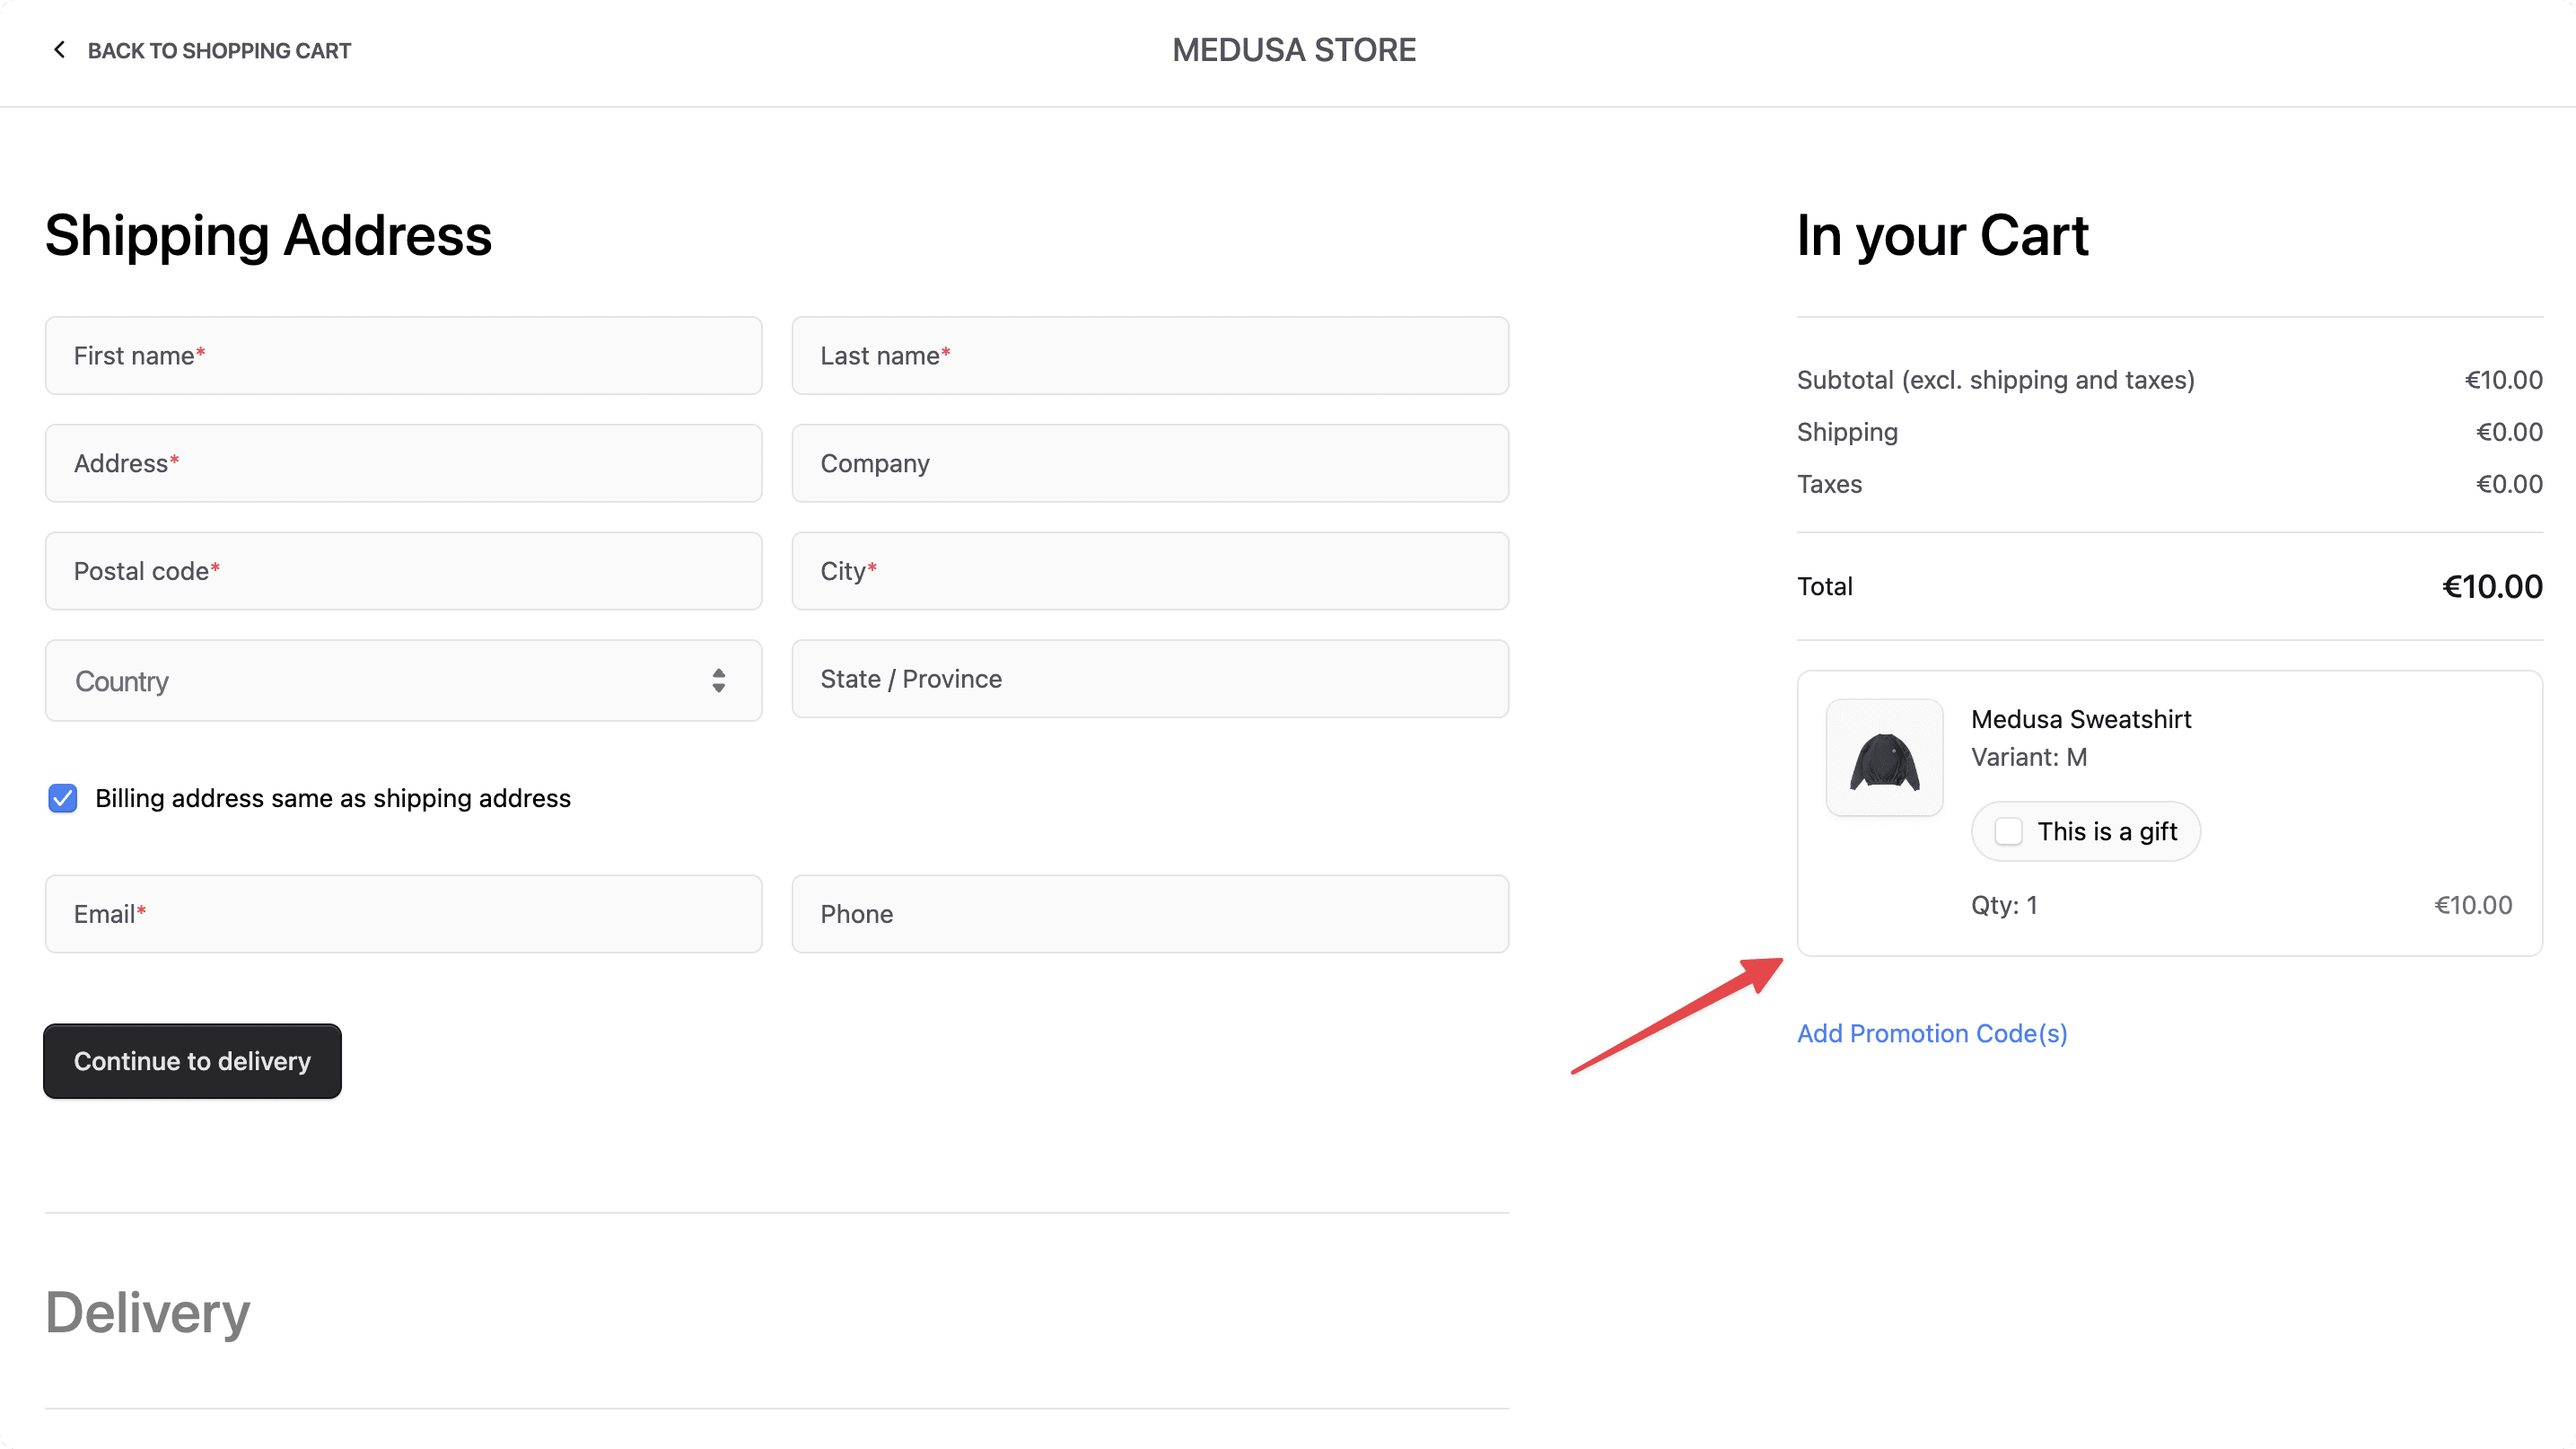This screenshot has height=1449, width=2576.
Task: Select BACK TO SHOPPING CART
Action: 220,49
